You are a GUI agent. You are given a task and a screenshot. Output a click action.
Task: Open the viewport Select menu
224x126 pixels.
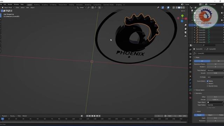point(22,8)
